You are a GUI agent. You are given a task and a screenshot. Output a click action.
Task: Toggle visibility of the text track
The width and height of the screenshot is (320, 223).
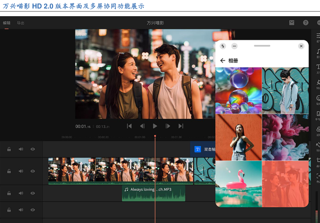pyautogui.click(x=33, y=149)
